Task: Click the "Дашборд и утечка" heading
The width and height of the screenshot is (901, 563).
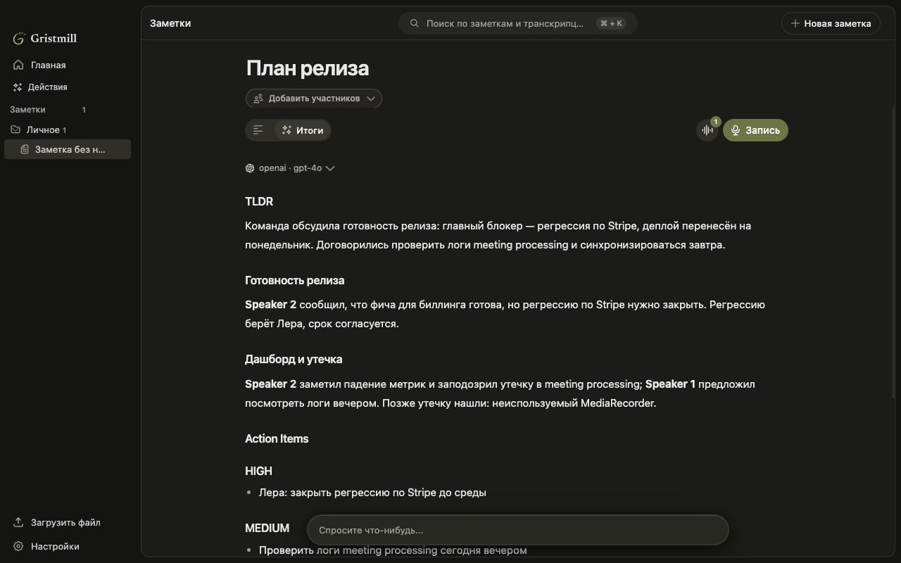Action: [x=294, y=359]
